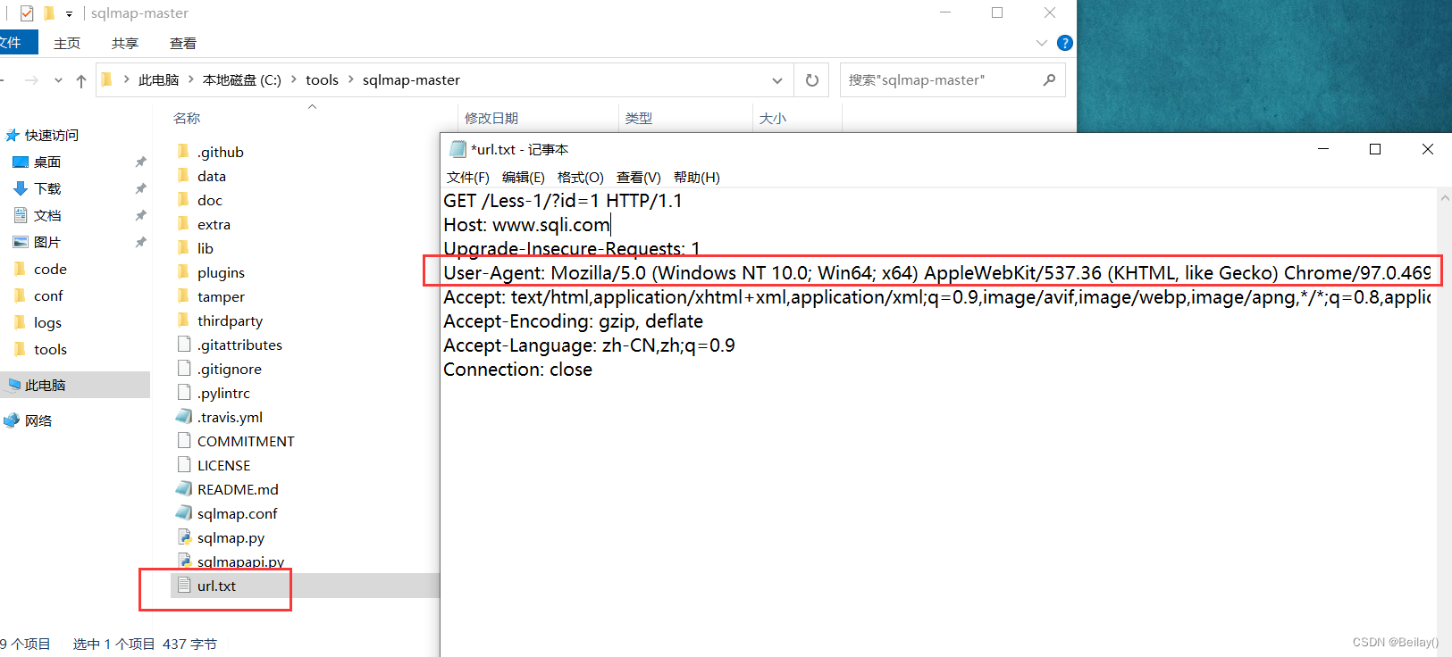Select conf folder in navigation pane
Image resolution: width=1452 pixels, height=657 pixels.
(48, 295)
